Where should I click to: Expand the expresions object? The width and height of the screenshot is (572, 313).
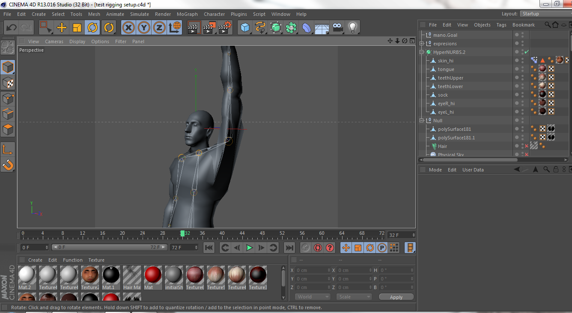coord(422,44)
